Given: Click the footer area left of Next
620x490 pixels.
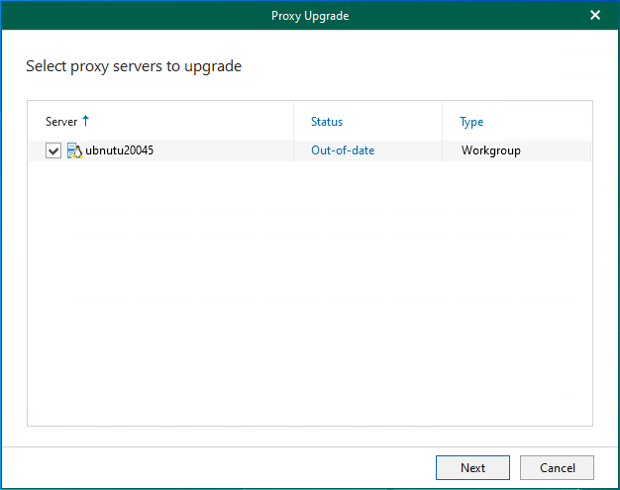Looking at the screenshot, I should (218, 467).
